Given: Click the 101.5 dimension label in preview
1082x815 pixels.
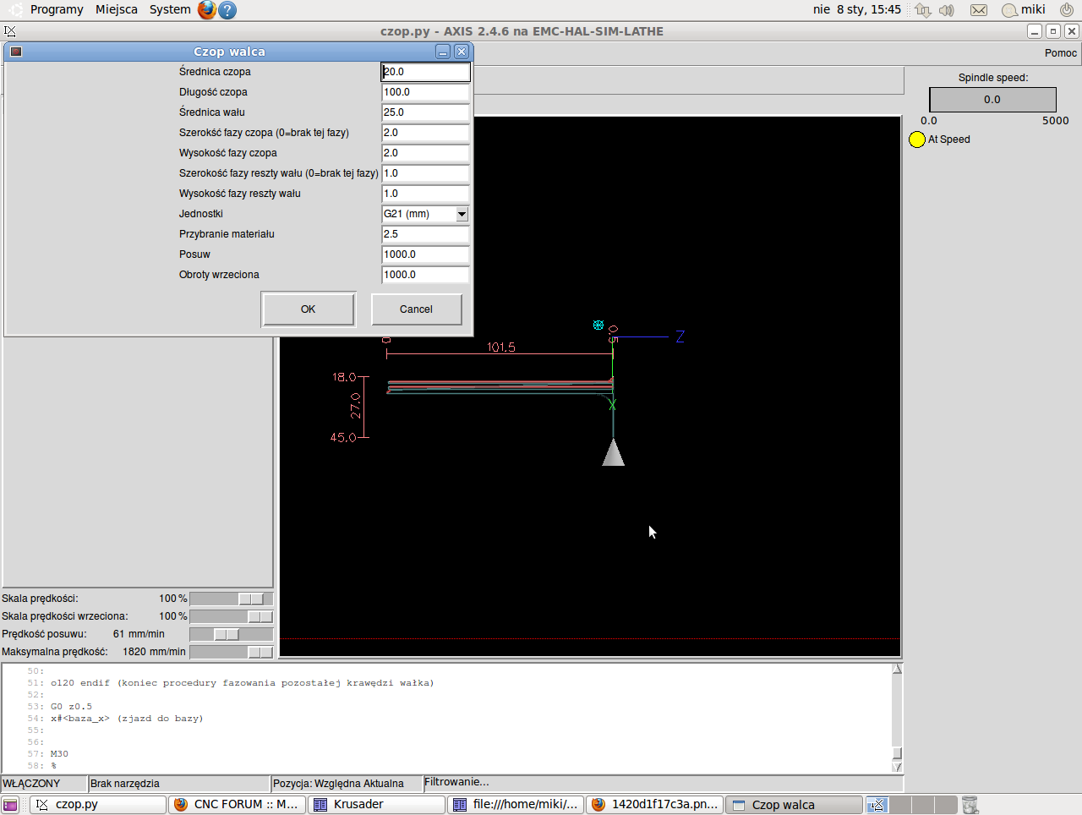Looking at the screenshot, I should (x=501, y=347).
